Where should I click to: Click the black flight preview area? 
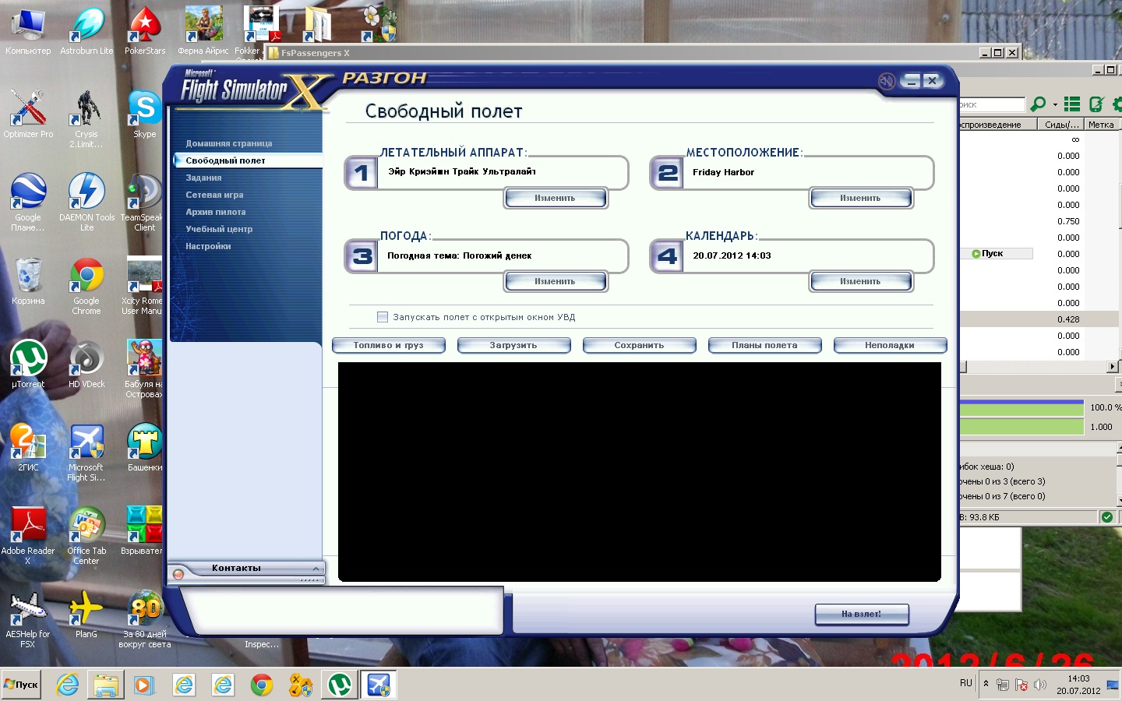coord(639,472)
